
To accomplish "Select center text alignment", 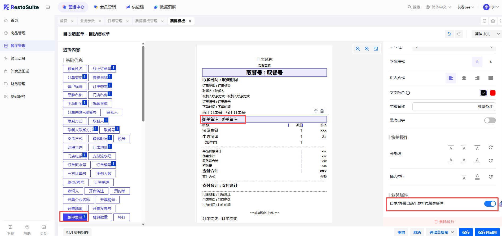I will 464,78.
